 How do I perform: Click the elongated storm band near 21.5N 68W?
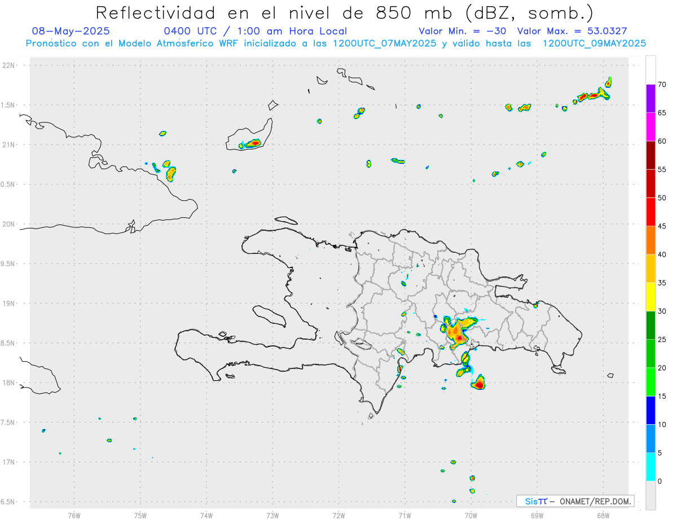(592, 95)
